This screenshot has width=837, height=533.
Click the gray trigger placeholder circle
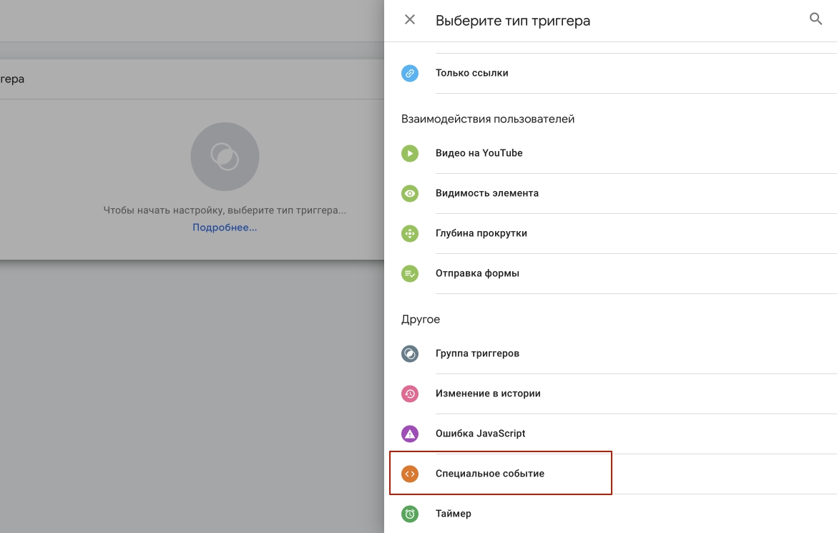[225, 157]
